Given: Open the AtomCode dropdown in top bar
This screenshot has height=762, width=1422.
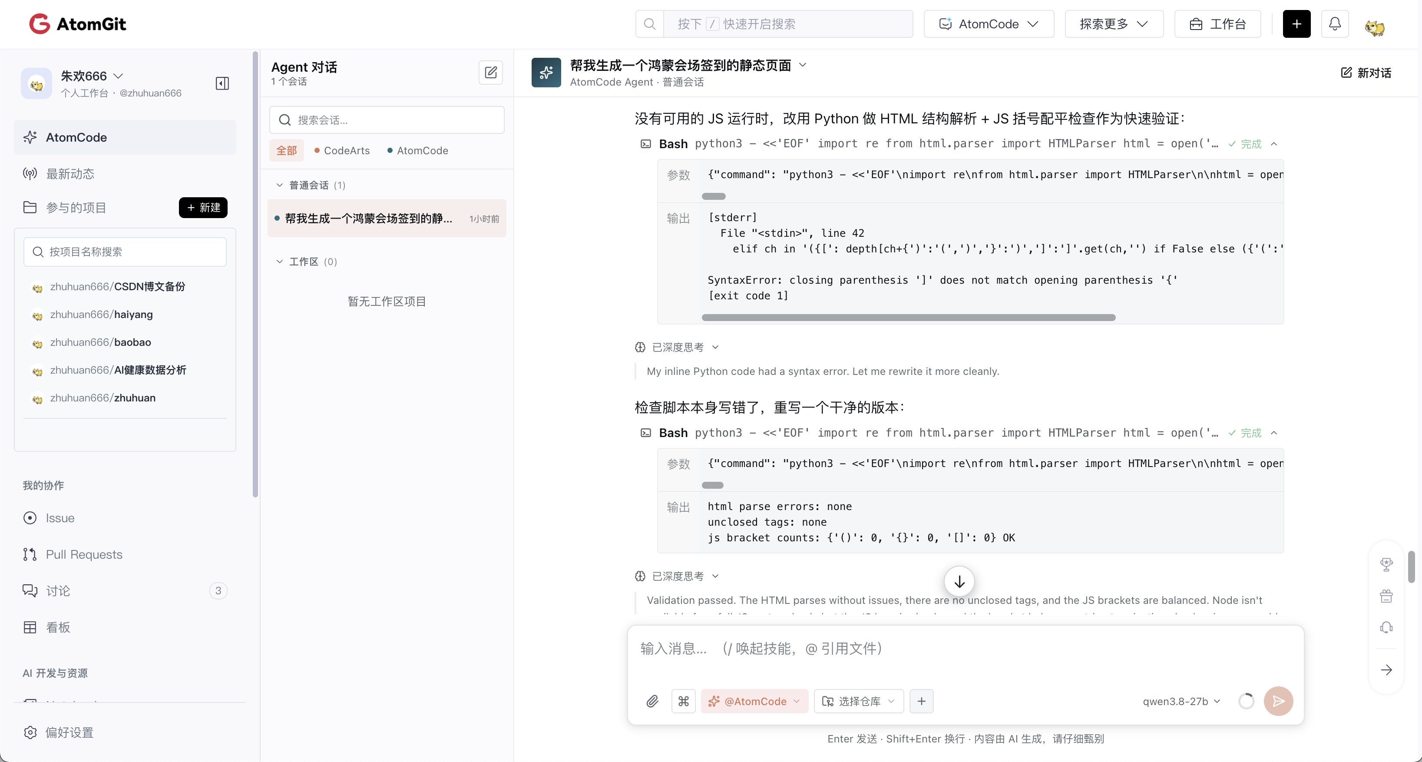Looking at the screenshot, I should coord(989,24).
